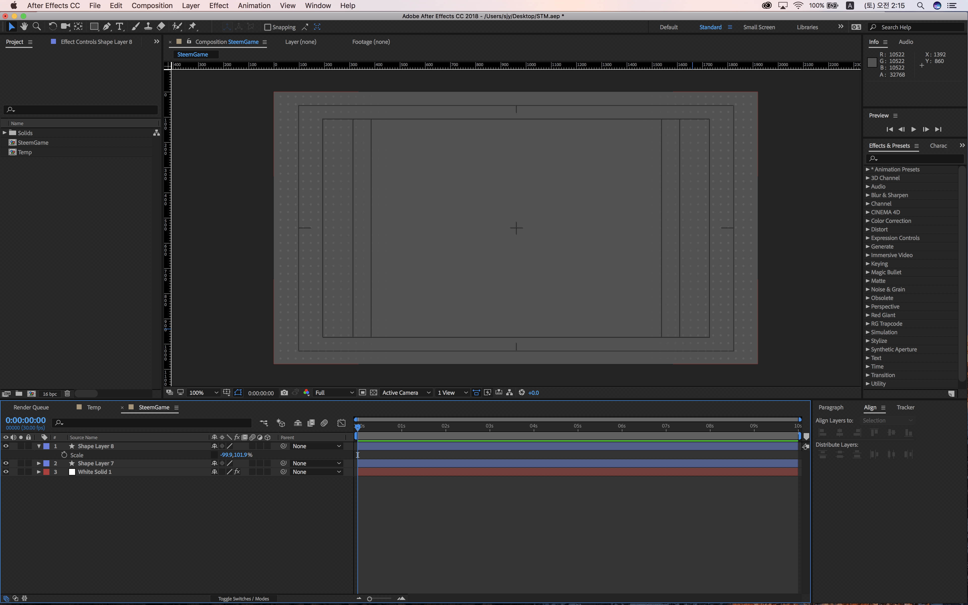Click the timeline zoom slider handle
Image resolution: width=968 pixels, height=605 pixels.
pyautogui.click(x=370, y=599)
